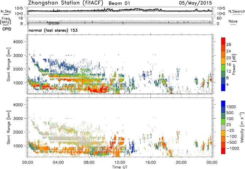The image size is (245, 169).
Task: Click the '04:00' time tick label
Action: pos(58,163)
